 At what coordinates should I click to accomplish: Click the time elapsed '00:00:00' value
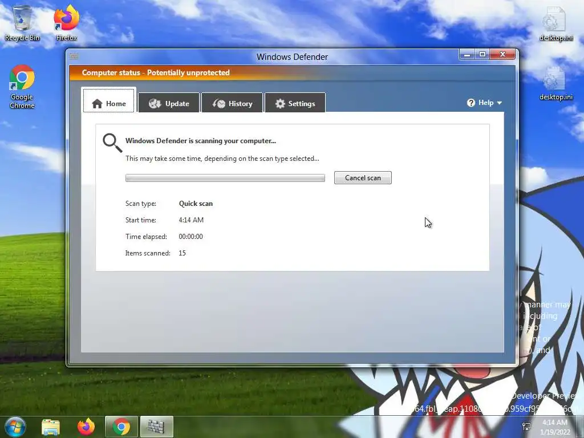click(x=190, y=237)
